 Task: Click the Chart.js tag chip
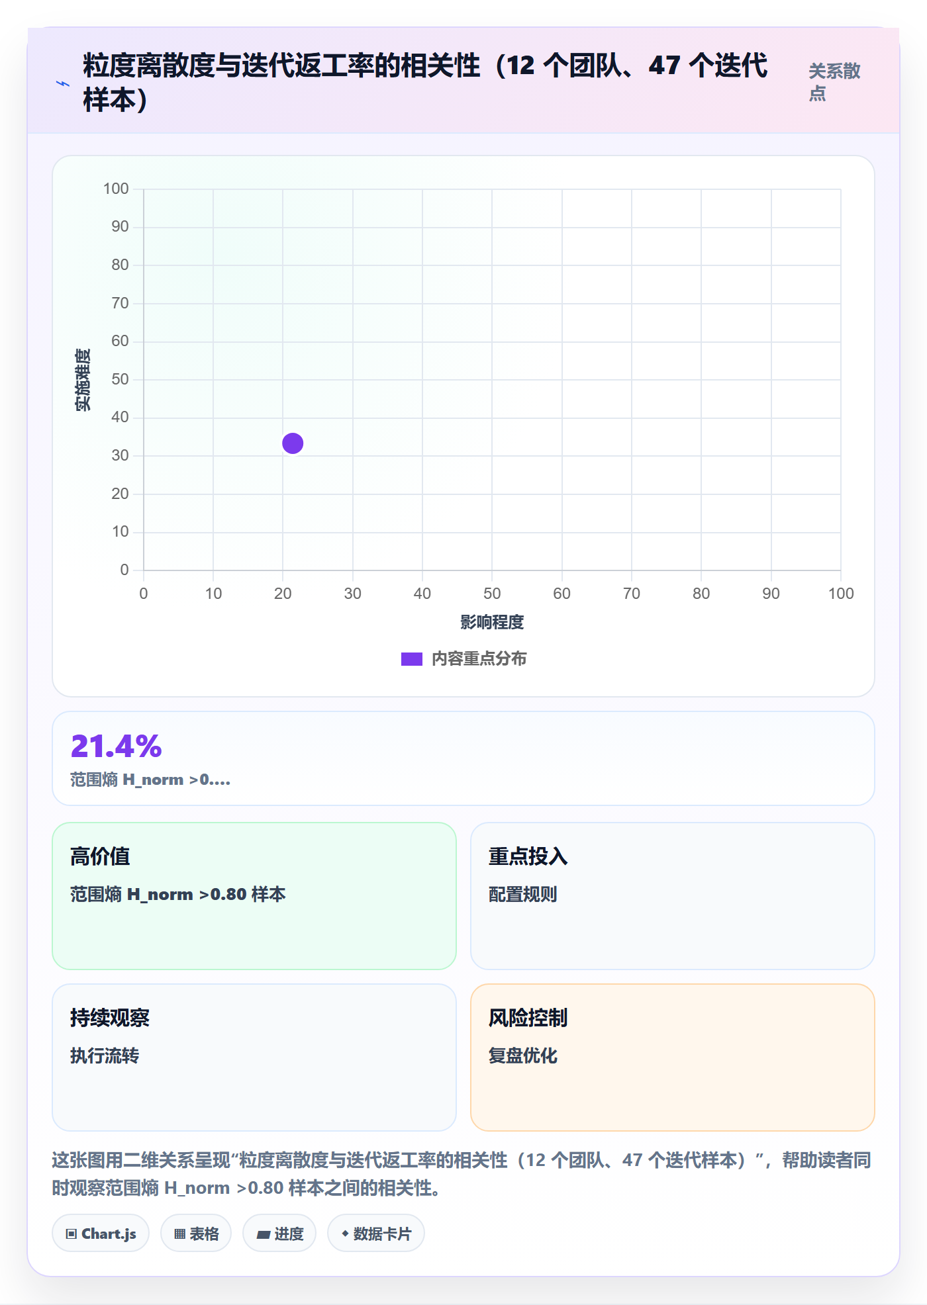101,1234
